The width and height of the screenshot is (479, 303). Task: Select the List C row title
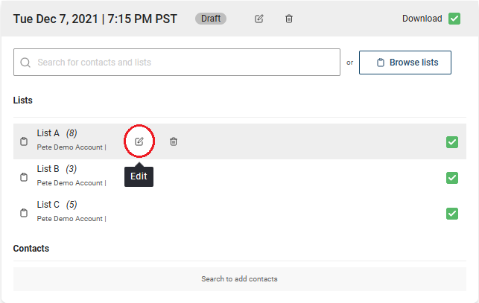tap(48, 204)
